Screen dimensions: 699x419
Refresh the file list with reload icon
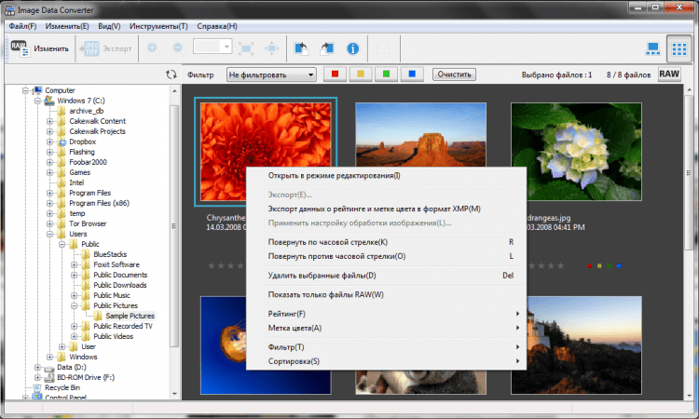pos(171,74)
